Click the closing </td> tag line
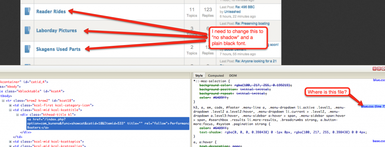Image resolution: width=385 pixels, height=147 pixels. click(x=18, y=137)
